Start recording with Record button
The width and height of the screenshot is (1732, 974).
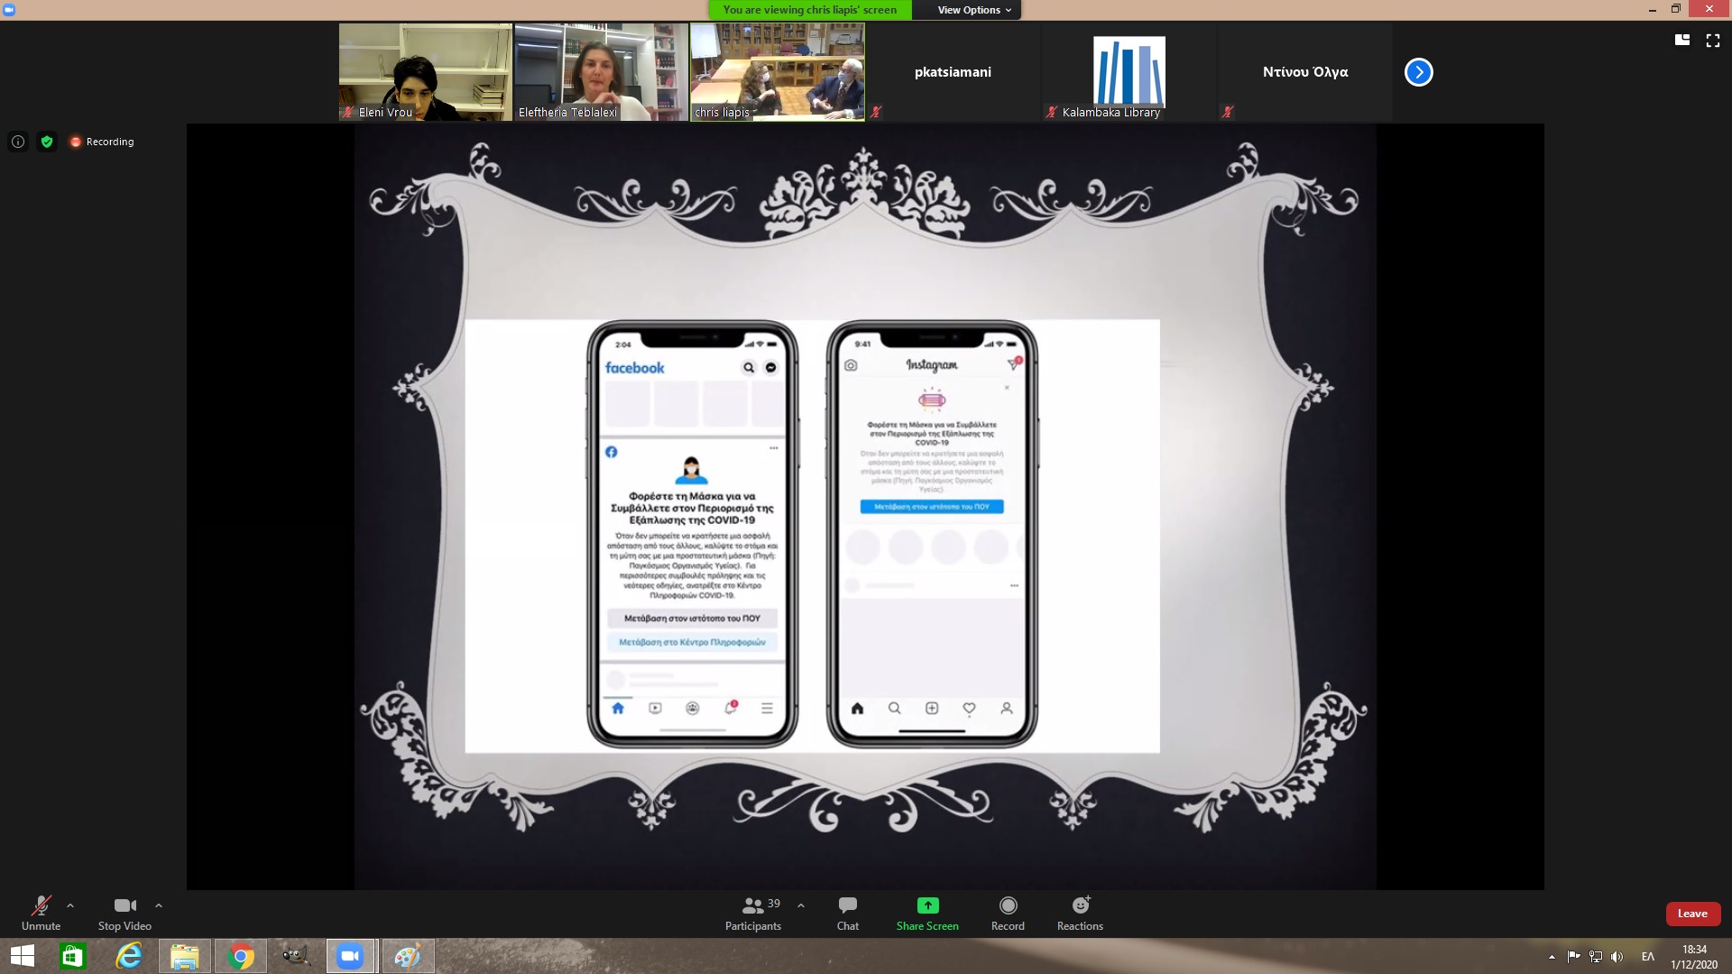click(1008, 913)
